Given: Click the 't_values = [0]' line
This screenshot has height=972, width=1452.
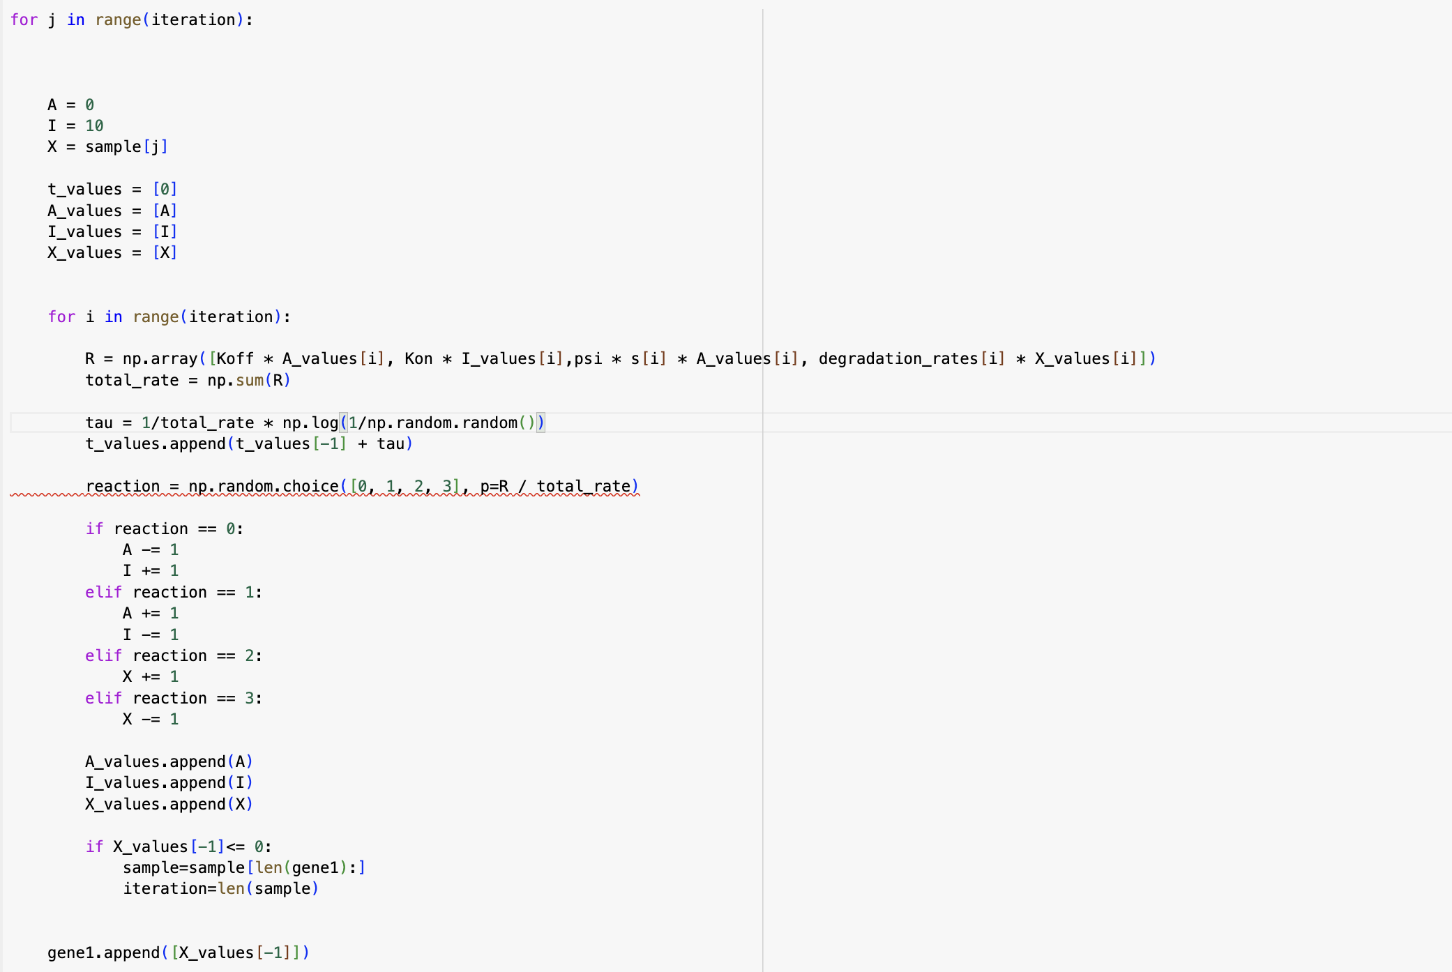Looking at the screenshot, I should 112,189.
